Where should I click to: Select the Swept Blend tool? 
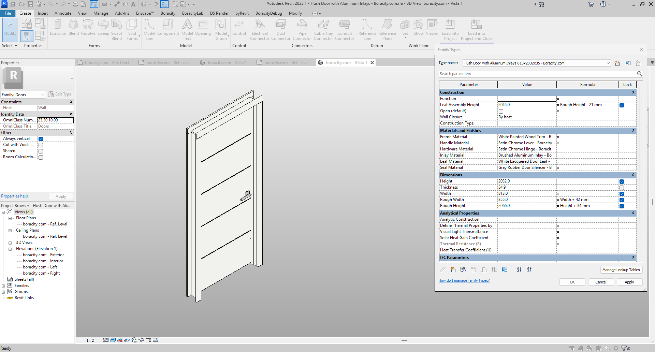click(117, 30)
